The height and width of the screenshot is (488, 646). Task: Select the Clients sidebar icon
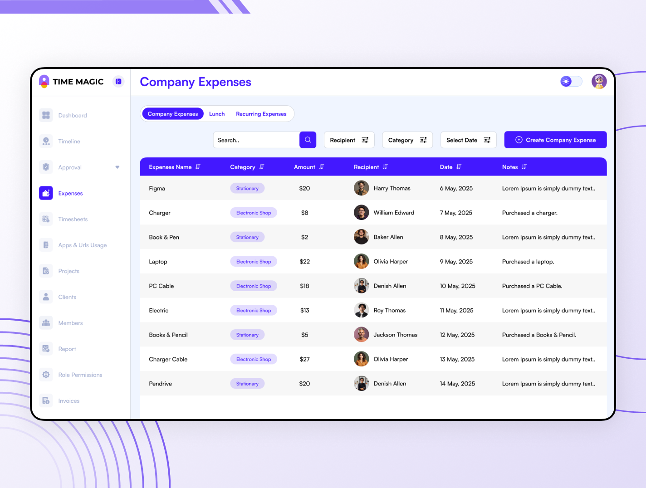(46, 297)
